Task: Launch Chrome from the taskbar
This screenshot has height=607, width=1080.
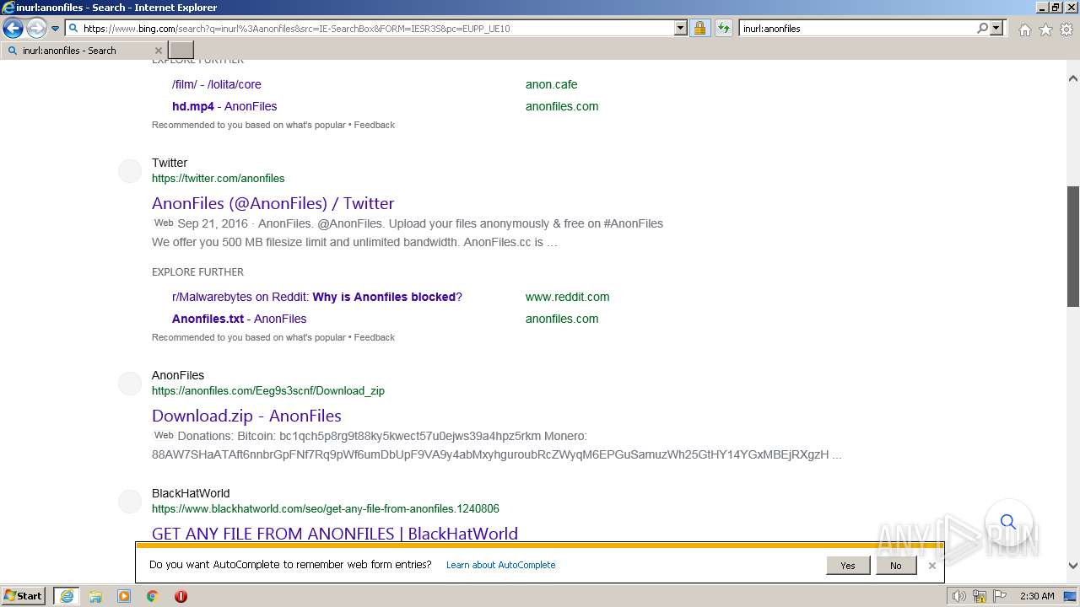Action: [x=152, y=596]
